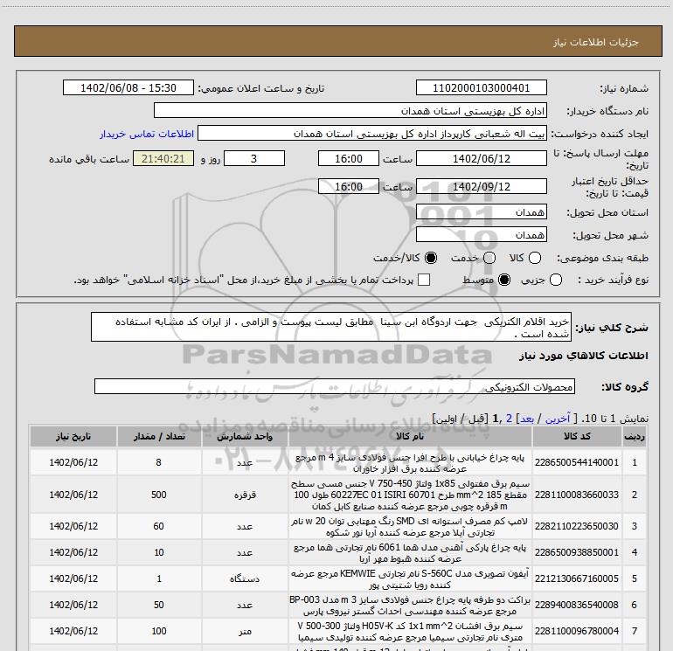
Task: Click the quantity 500 cell
Action: [x=159, y=495]
